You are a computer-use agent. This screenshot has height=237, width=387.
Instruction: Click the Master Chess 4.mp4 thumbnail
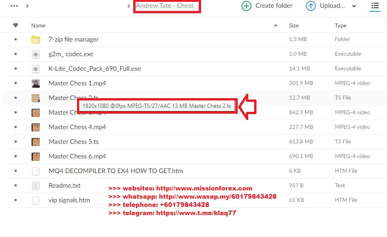click(36, 127)
